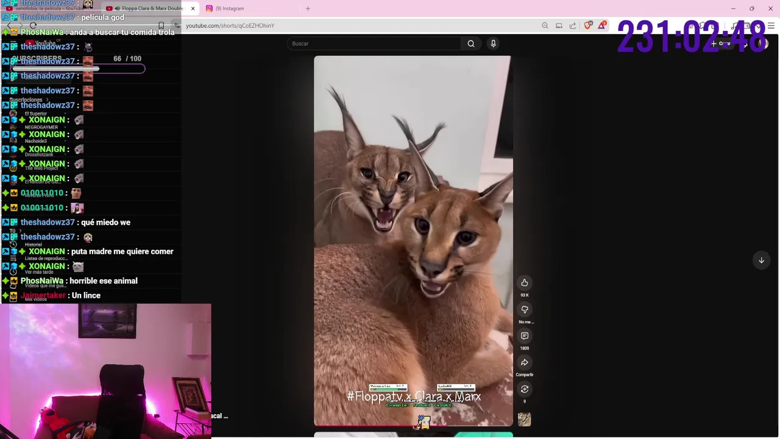This screenshot has width=780, height=439.
Task: Click the Jaimertaker username in chat
Action: (43, 295)
